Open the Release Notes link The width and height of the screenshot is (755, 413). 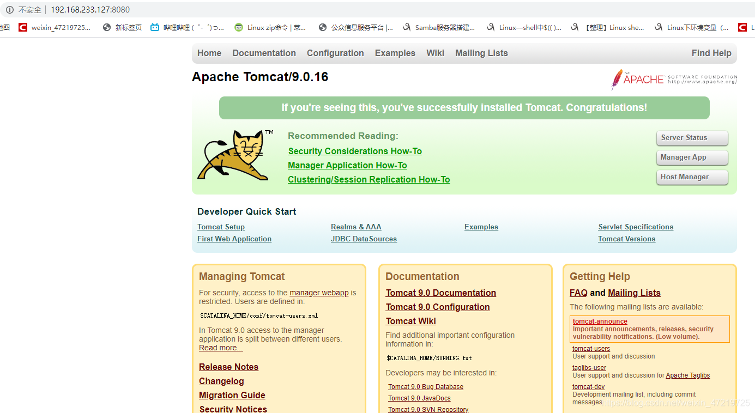coord(228,367)
